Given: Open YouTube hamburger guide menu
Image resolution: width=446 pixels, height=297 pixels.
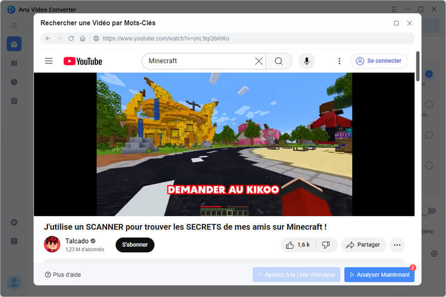Looking at the screenshot, I should pos(49,61).
